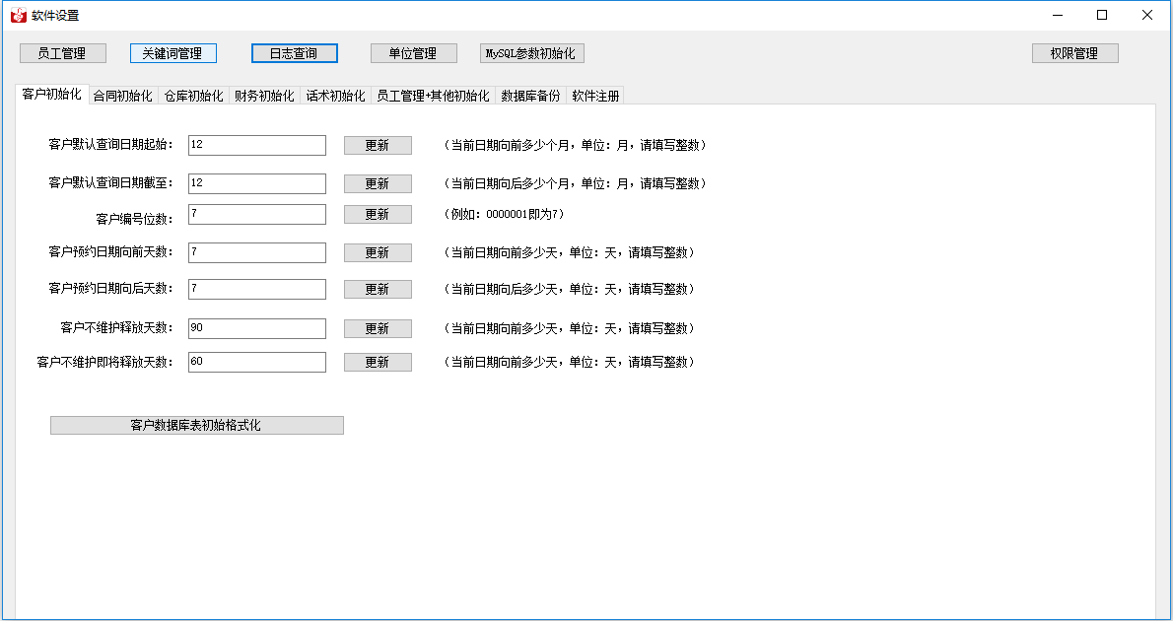Focus 客户不维护释放天数 input field
Viewport: 1173px width, 621px height.
(257, 328)
